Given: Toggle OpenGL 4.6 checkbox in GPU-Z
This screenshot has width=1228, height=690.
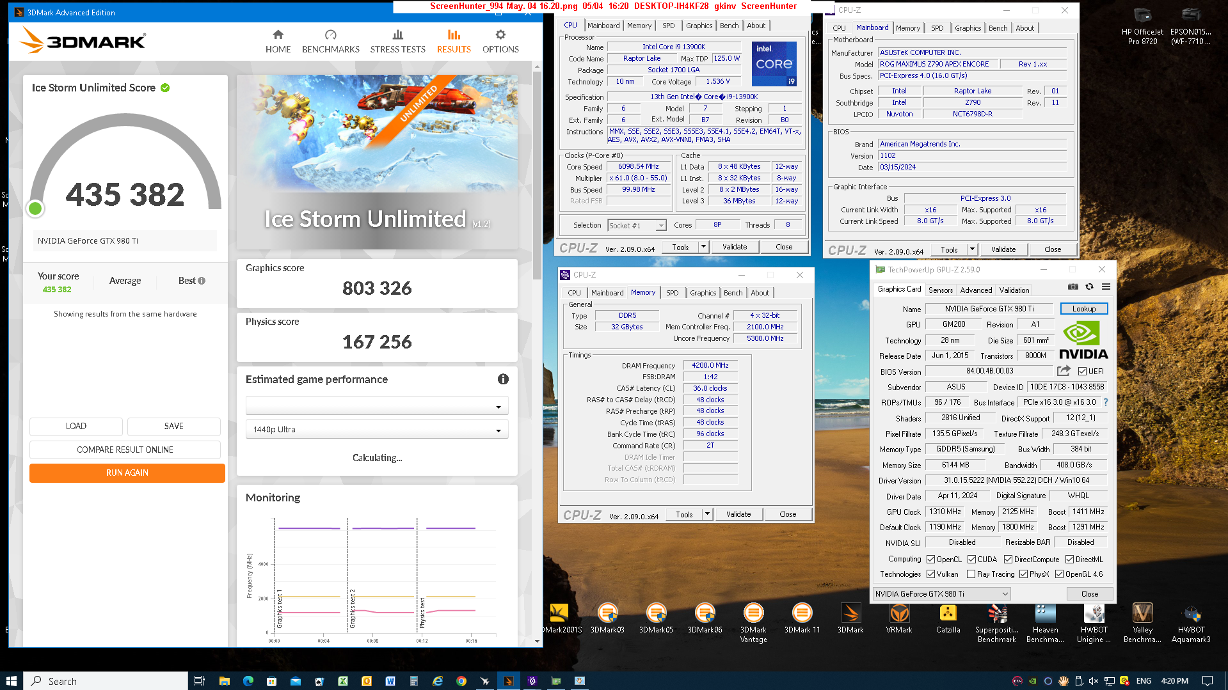Looking at the screenshot, I should pyautogui.click(x=1059, y=574).
